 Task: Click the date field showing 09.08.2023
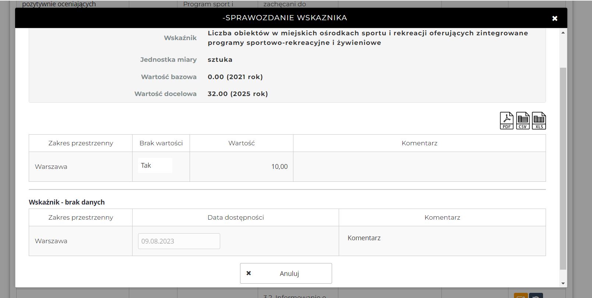[179, 241]
